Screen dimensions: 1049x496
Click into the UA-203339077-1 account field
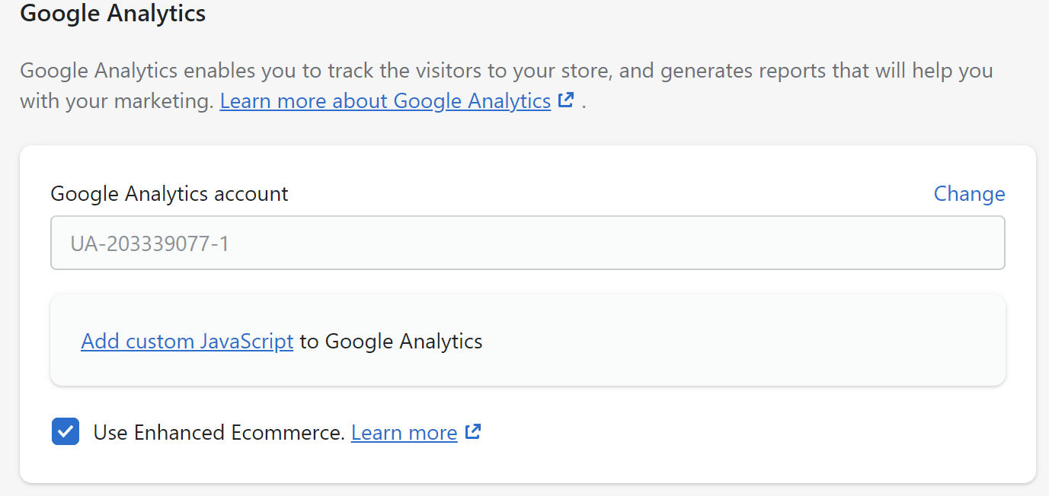click(x=527, y=243)
